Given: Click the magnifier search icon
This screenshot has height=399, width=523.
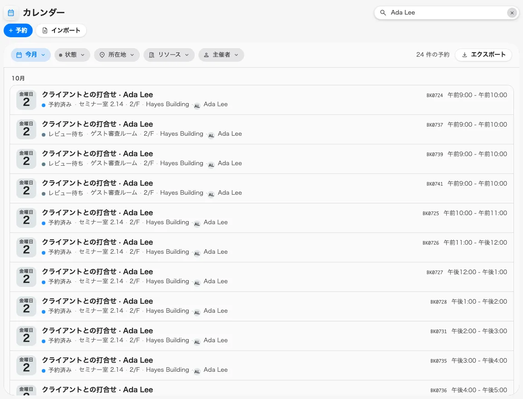Looking at the screenshot, I should [x=383, y=13].
